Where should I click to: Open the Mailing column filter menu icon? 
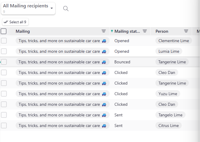(x=104, y=31)
